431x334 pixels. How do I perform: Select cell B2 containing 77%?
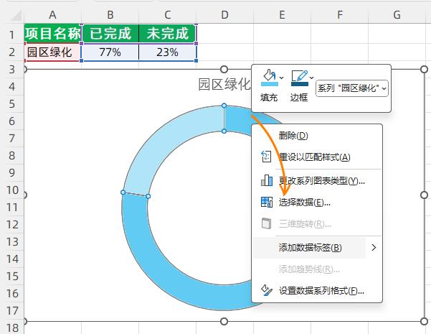pos(110,52)
